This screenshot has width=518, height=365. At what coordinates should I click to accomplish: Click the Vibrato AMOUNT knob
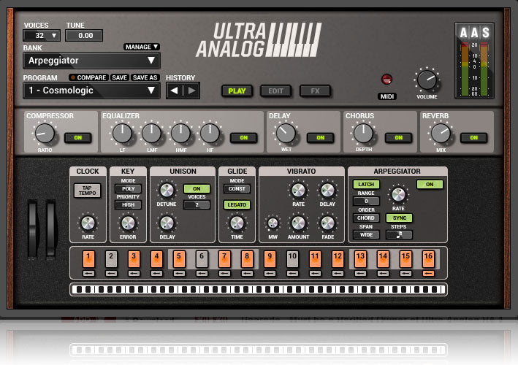click(298, 223)
